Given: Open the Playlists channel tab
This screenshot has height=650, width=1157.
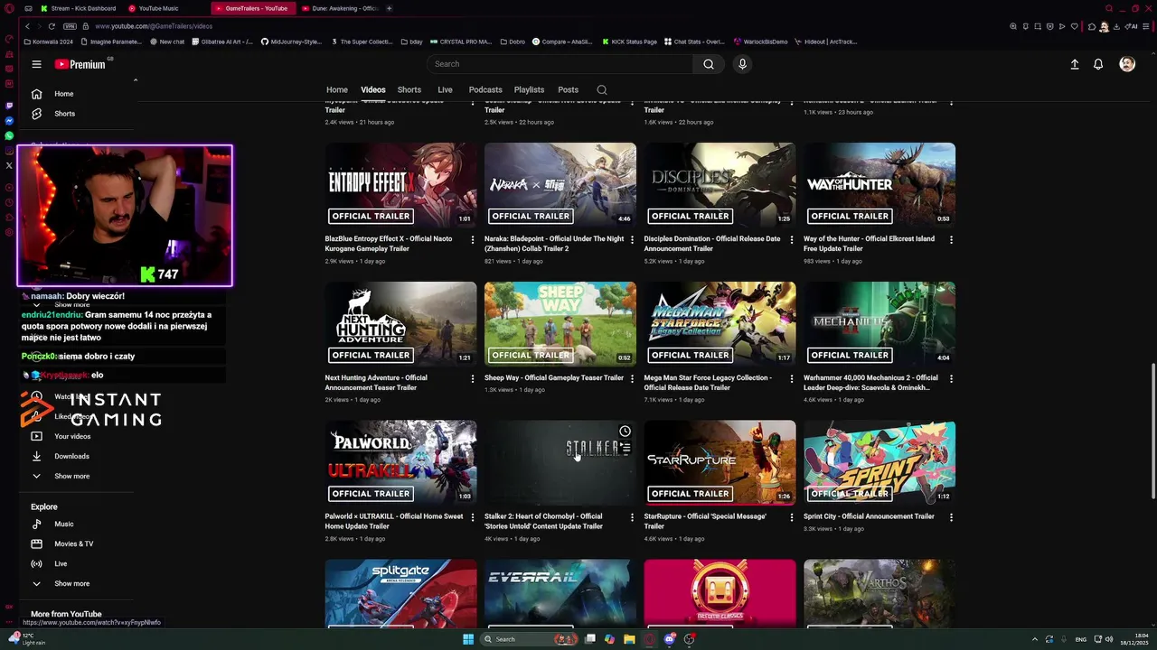Looking at the screenshot, I should point(529,89).
